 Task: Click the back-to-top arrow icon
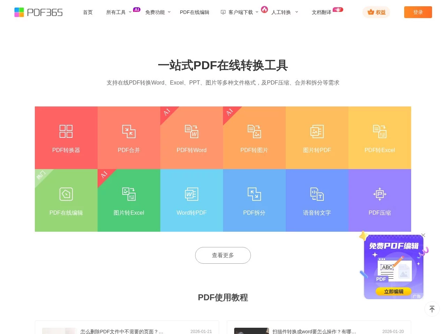[432, 309]
